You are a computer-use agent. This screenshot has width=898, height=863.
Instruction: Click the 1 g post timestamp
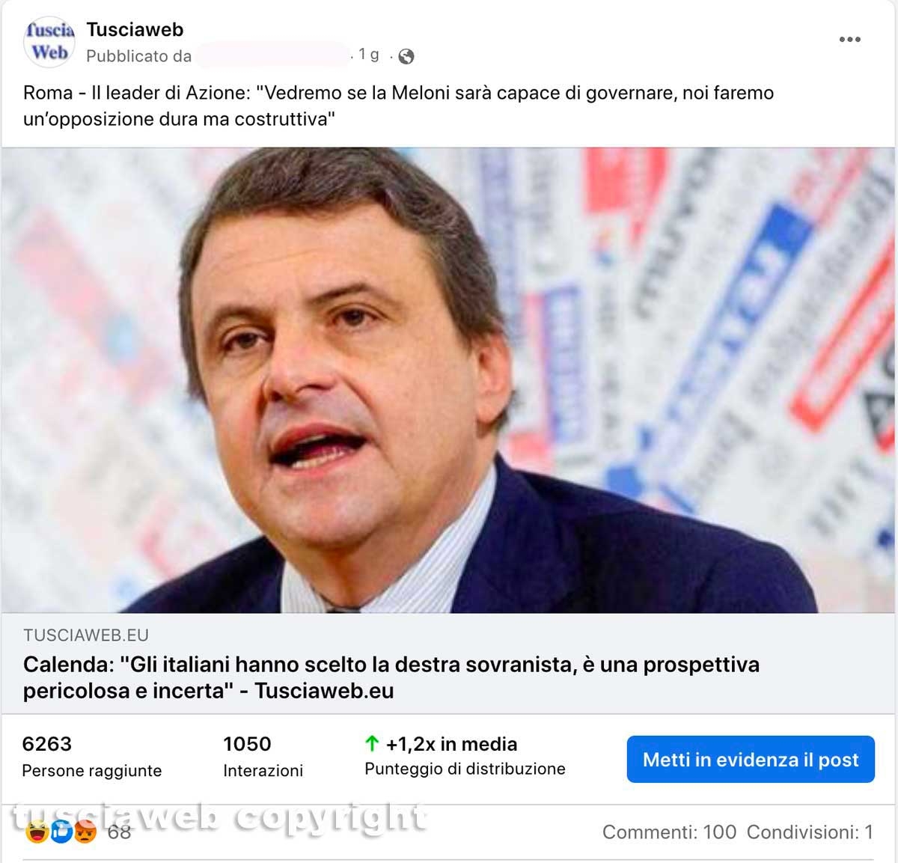(x=369, y=55)
